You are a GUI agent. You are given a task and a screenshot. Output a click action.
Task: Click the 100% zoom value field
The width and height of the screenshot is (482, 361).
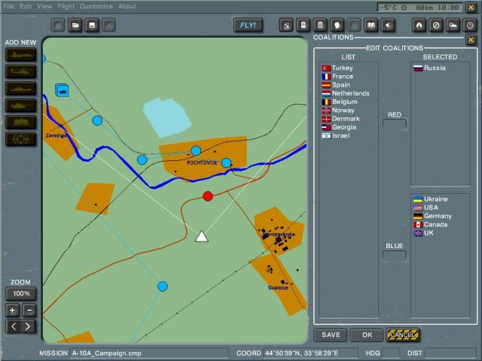click(x=21, y=294)
